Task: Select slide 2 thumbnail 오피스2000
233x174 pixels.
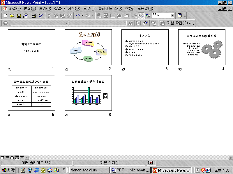Action: click(88, 47)
